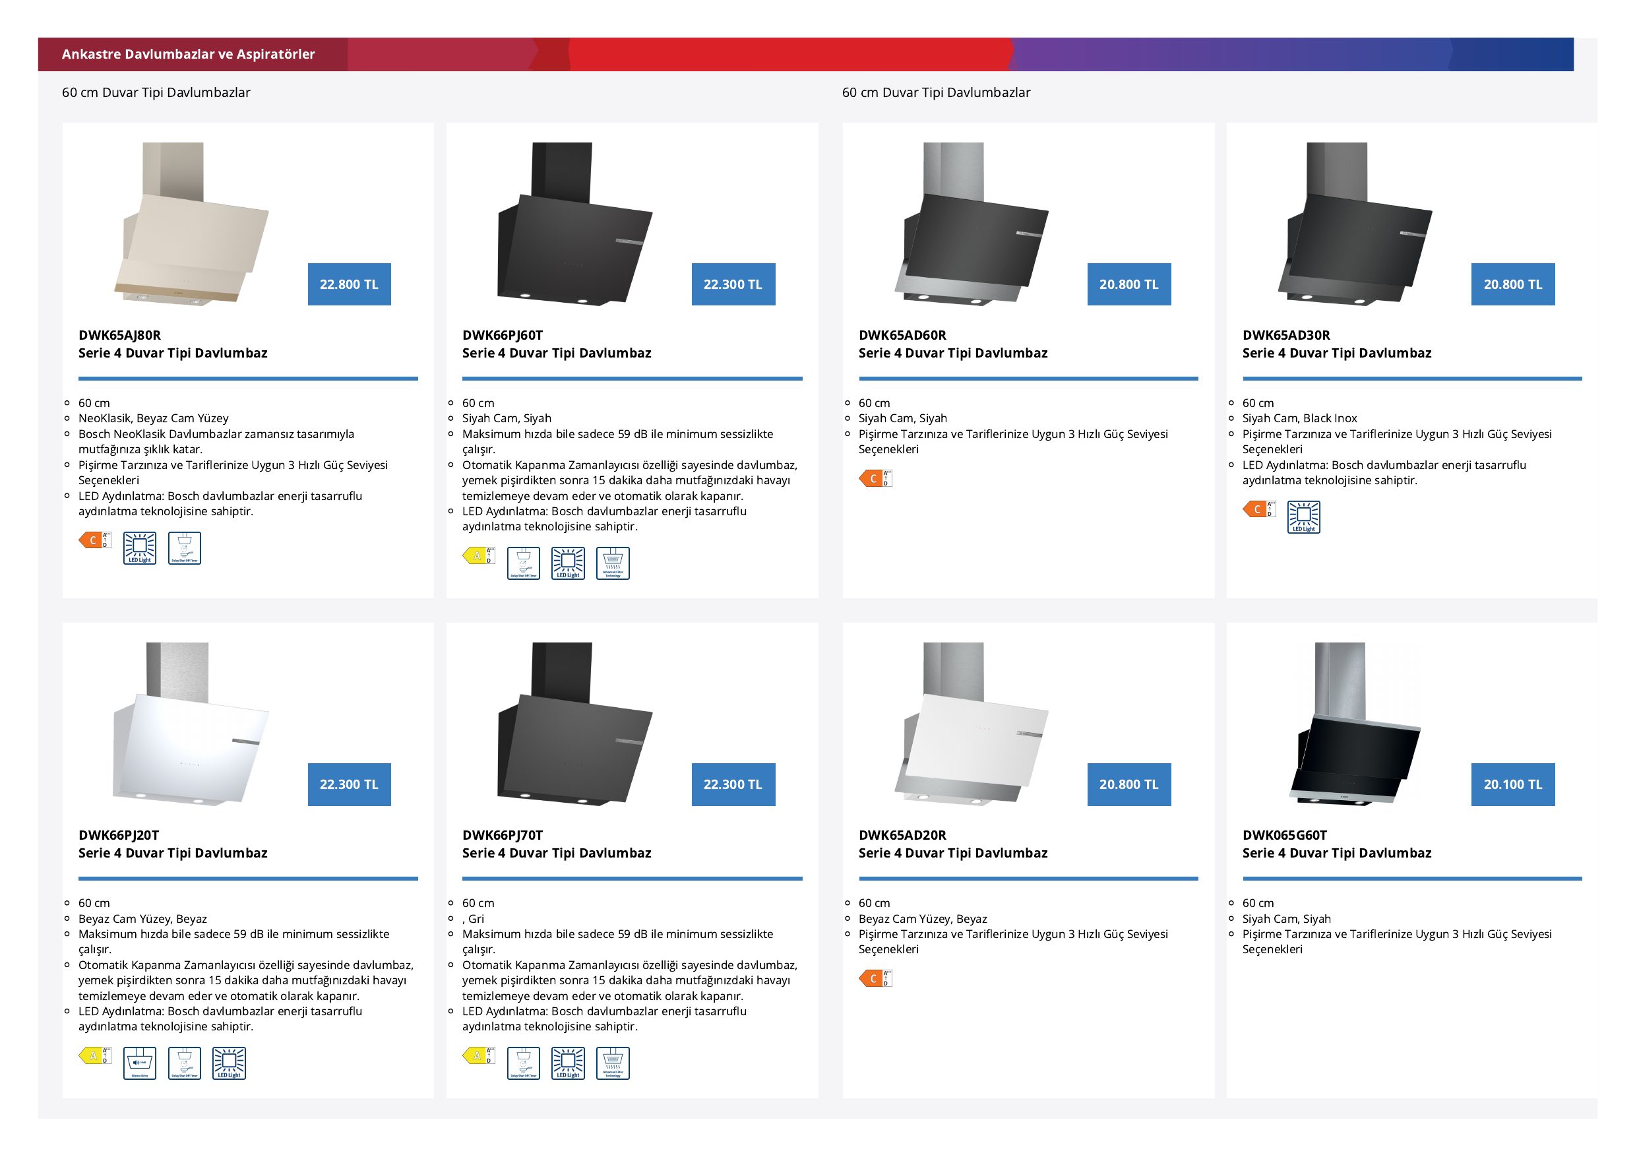Screen dimensions: 1637x1157
Task: Click the Delay Shut Off Timer icon under DWK65AJ80R
Action: pos(185,548)
